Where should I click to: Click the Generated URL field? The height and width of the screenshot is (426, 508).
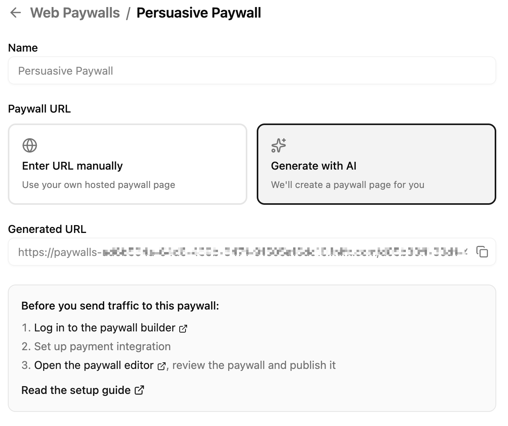pyautogui.click(x=235, y=252)
